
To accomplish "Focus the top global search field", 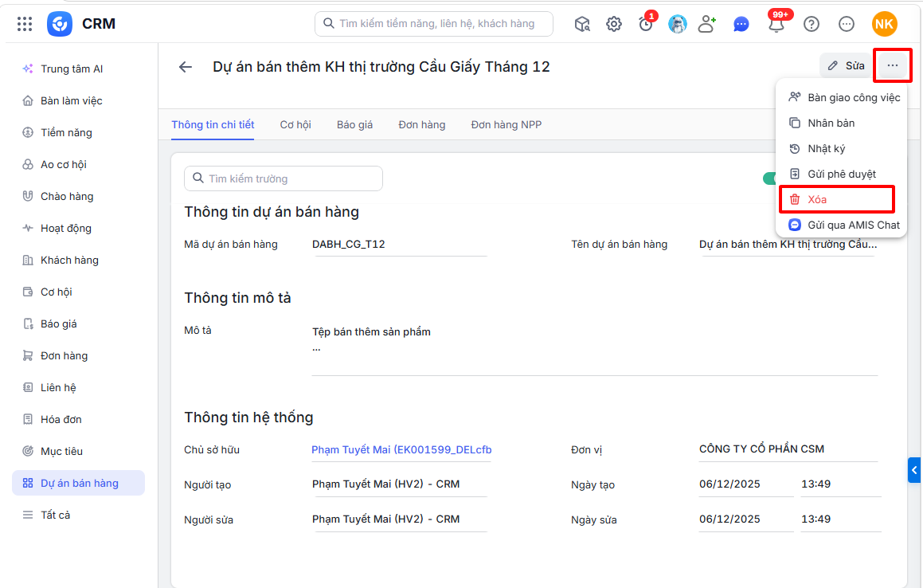I will (434, 24).
